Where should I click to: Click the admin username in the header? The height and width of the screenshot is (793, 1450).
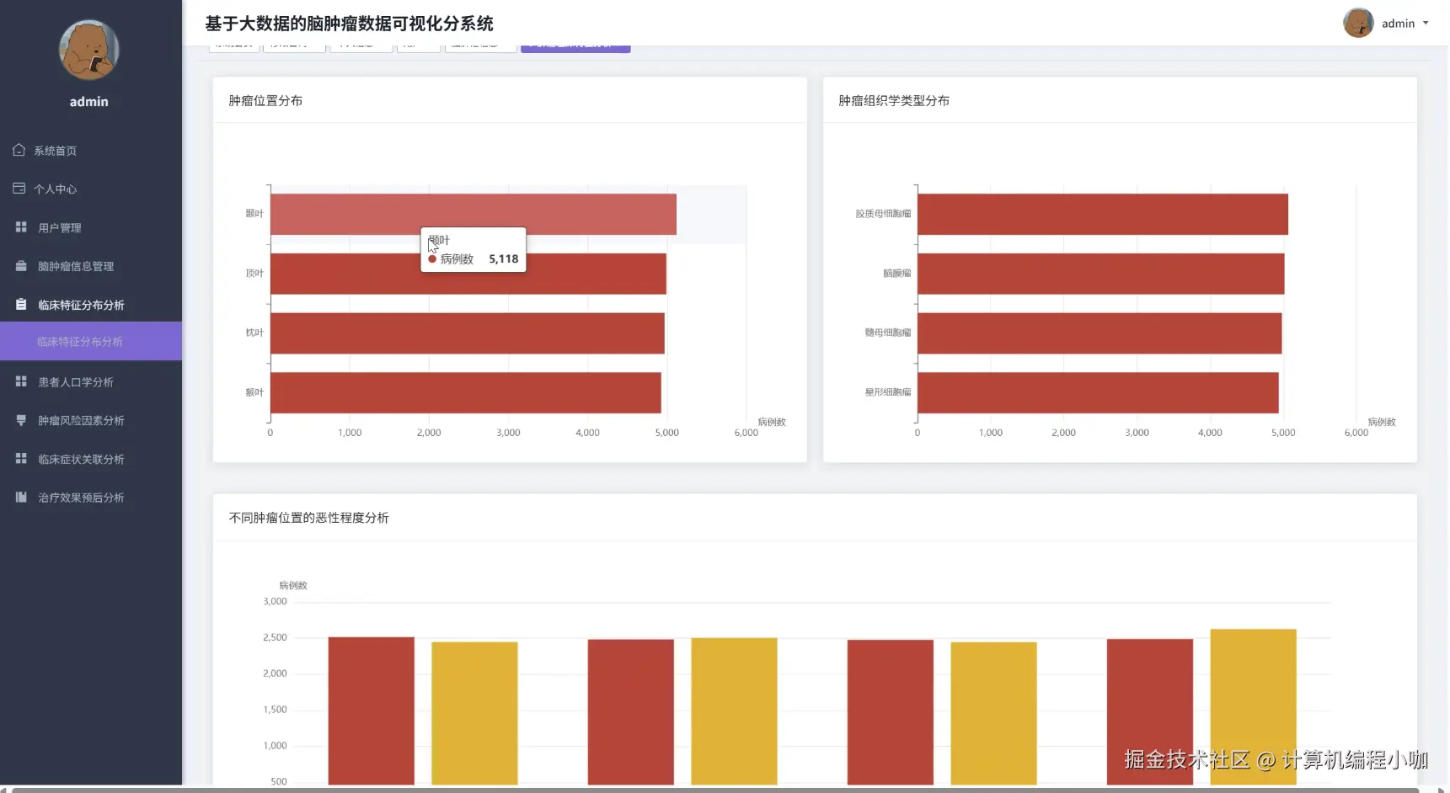1398,24
